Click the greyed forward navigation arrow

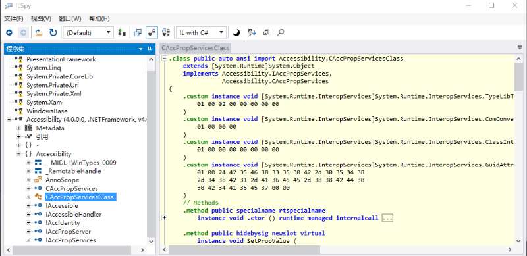pos(23,33)
